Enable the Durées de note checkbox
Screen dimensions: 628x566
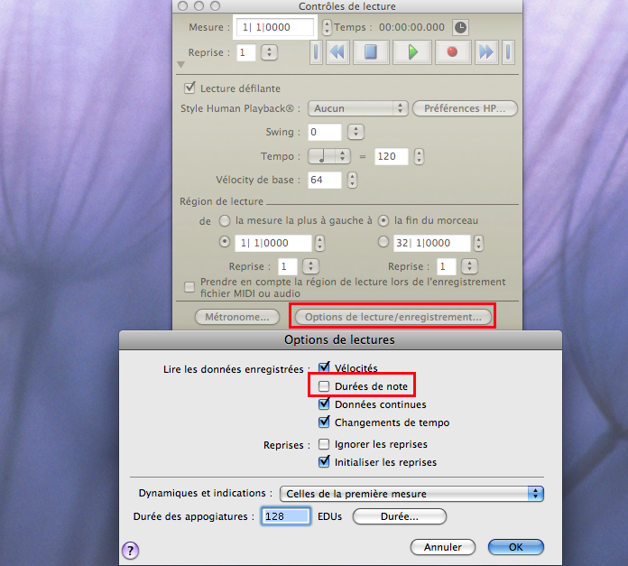click(325, 387)
